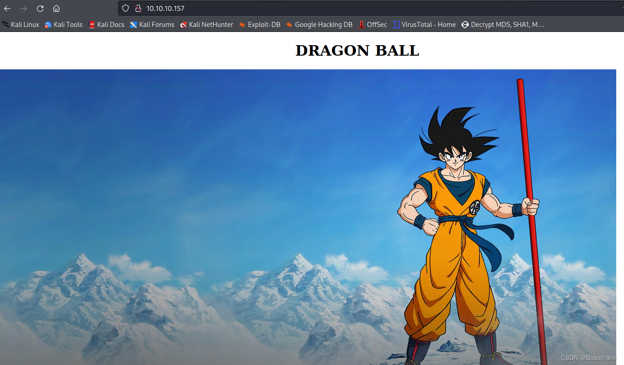Viewport: 624px width, 365px height.
Task: Open the tracking protection shield icon
Action: coord(126,9)
